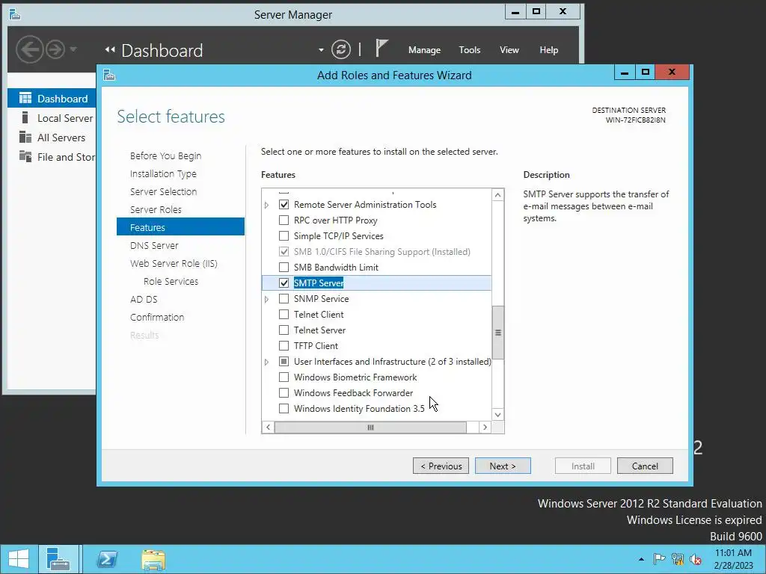Check SMB Bandwidth Limit
The height and width of the screenshot is (574, 766).
click(284, 267)
